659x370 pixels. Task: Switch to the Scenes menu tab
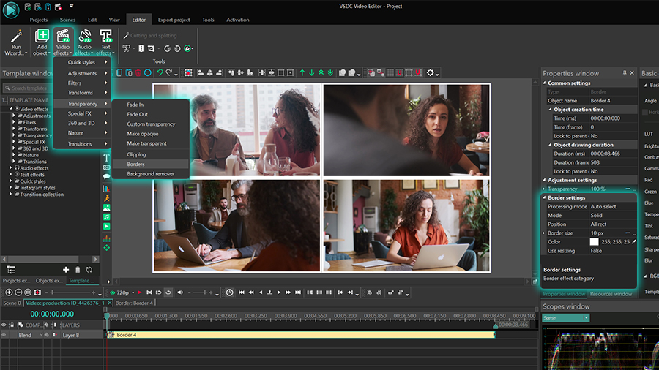coord(67,20)
